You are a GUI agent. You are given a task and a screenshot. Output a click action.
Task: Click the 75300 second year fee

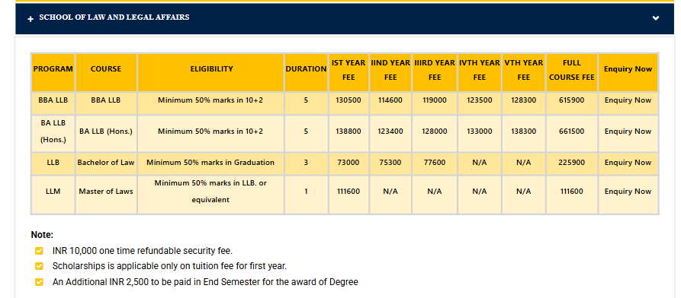pos(390,163)
